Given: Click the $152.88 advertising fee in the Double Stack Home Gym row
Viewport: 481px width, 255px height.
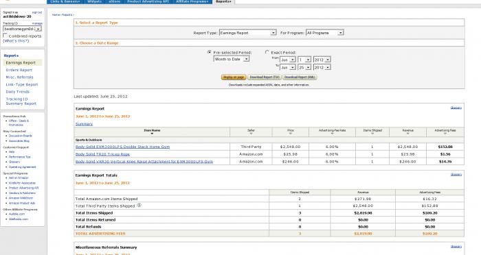Looking at the screenshot, I should (445, 147).
